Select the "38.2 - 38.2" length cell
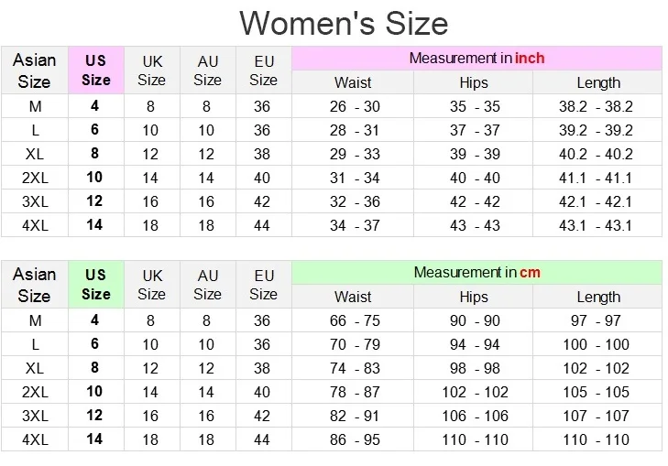Image resolution: width=668 pixels, height=466 pixels. pyautogui.click(x=596, y=106)
